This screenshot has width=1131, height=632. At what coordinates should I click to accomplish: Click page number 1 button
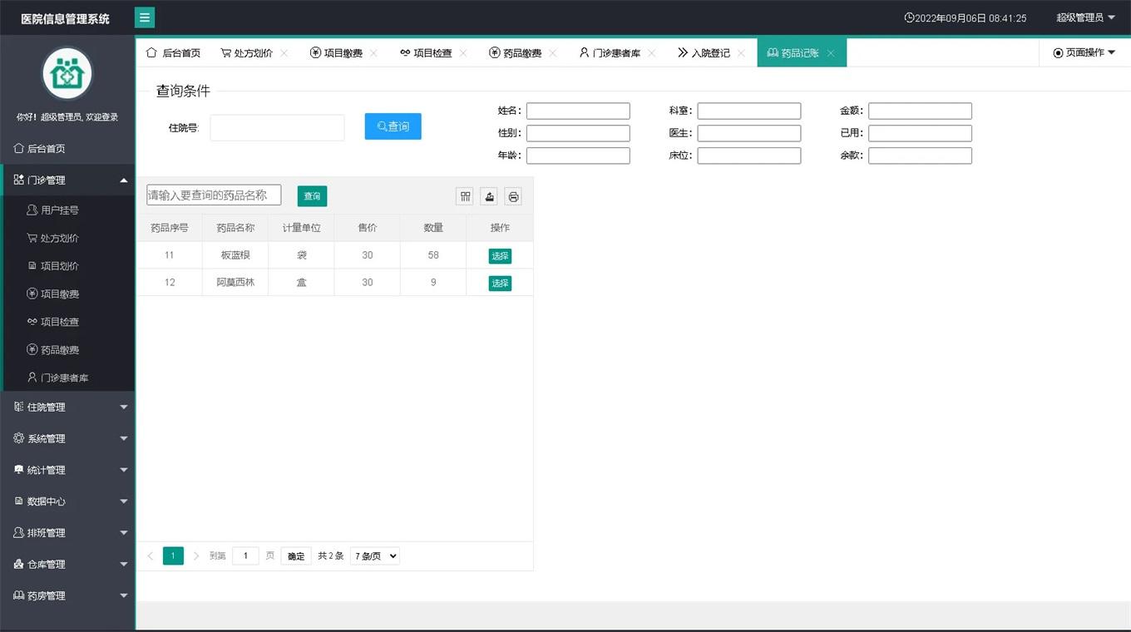point(173,555)
